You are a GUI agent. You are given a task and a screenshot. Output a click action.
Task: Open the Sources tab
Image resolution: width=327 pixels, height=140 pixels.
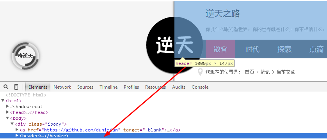pos(85,87)
